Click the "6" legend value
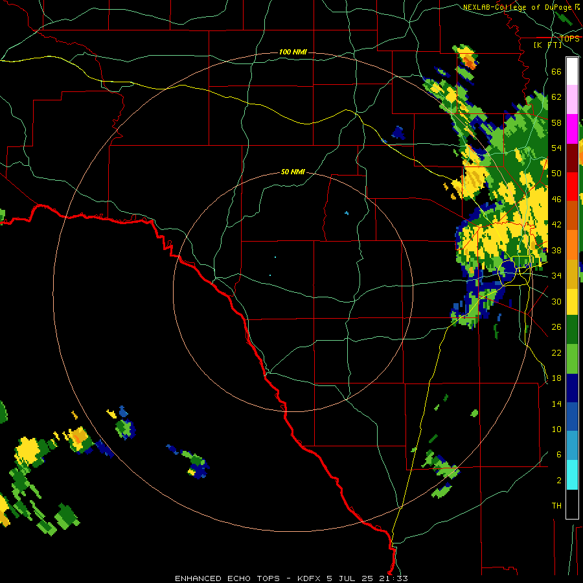 click(559, 454)
